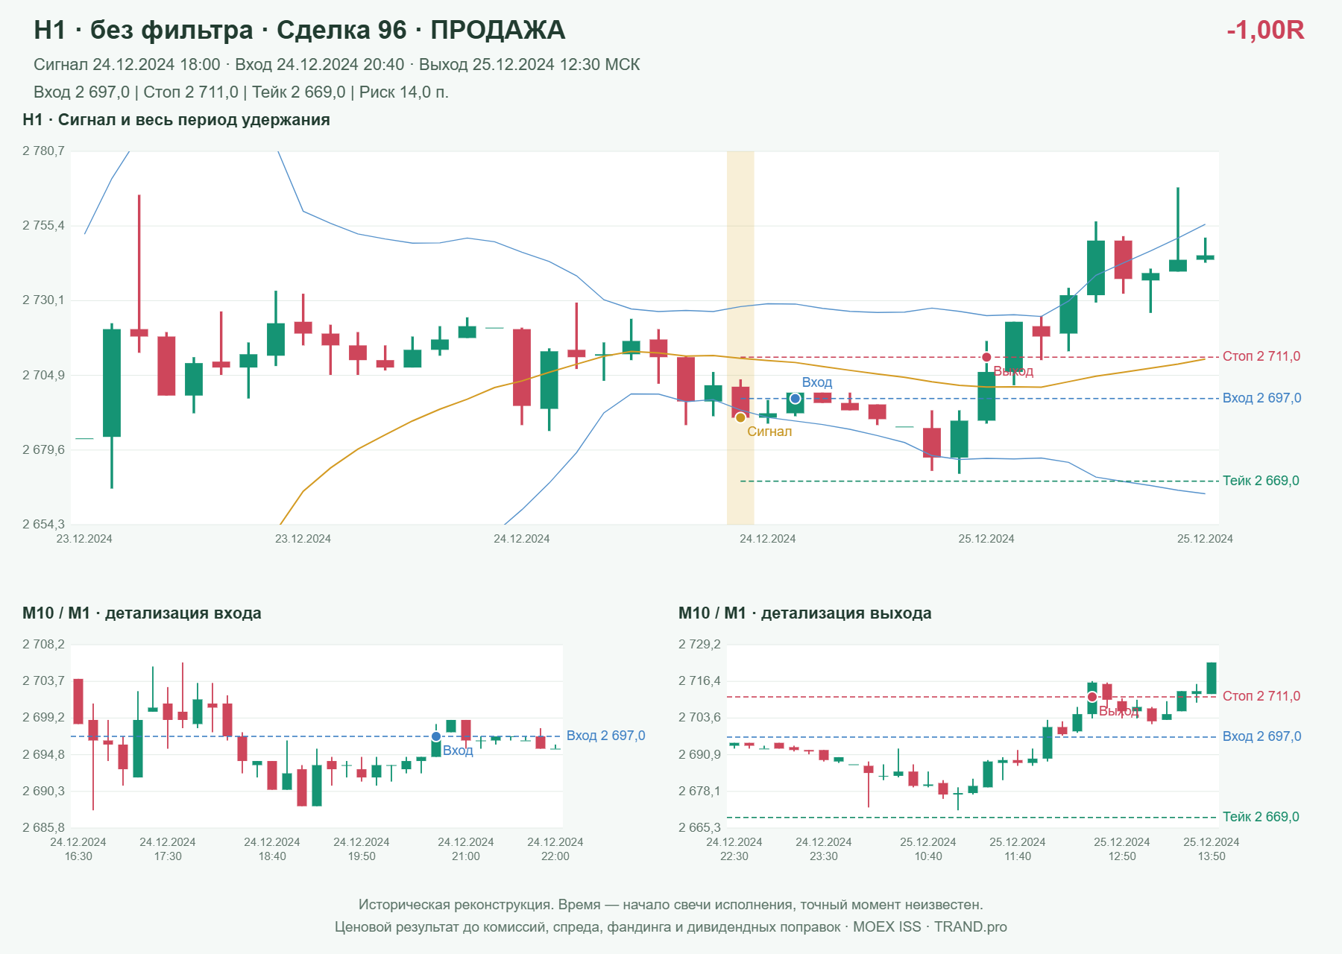
Task: Click the 2 654,3 axis label on H1 chart
Action: 43,524
